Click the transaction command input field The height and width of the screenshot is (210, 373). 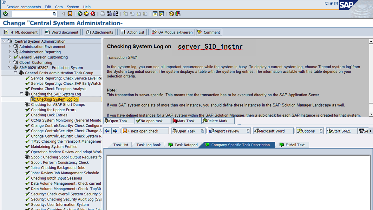pos(32,14)
